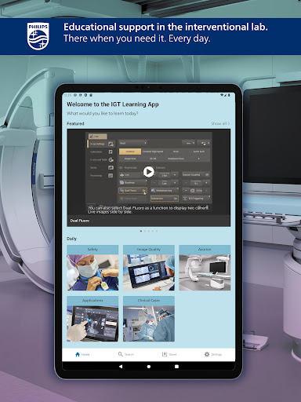Open the Saved downloads icon tab
Image resolution: width=301 pixels, height=402 pixels.
(x=165, y=354)
